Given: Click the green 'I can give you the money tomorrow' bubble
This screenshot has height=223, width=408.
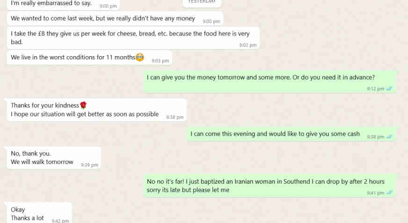Looking at the screenshot, I should click(x=270, y=82).
